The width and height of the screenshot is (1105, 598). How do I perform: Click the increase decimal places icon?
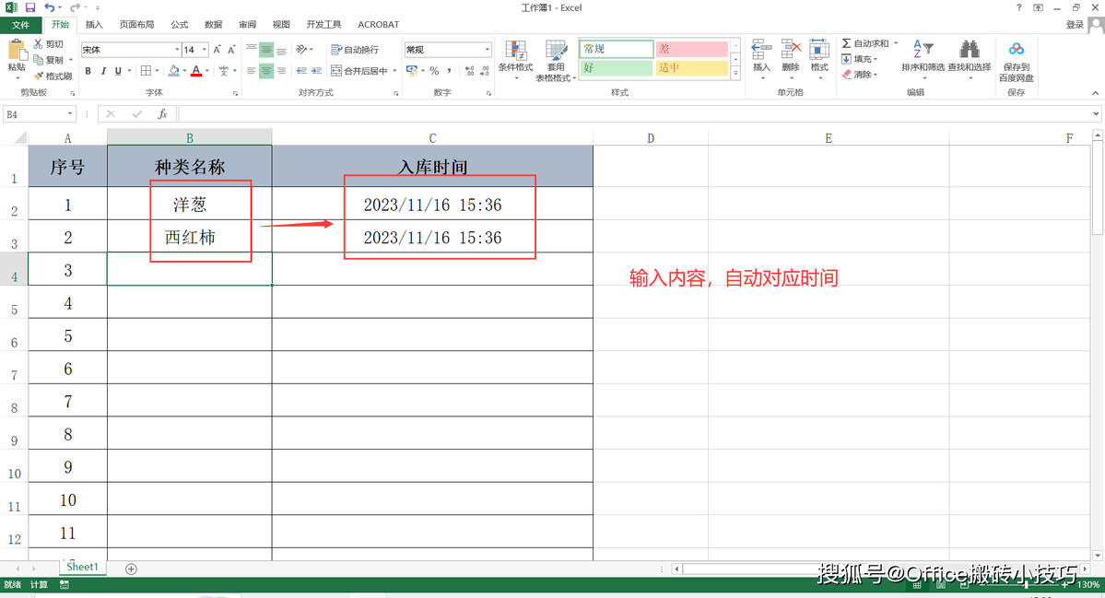pos(470,70)
